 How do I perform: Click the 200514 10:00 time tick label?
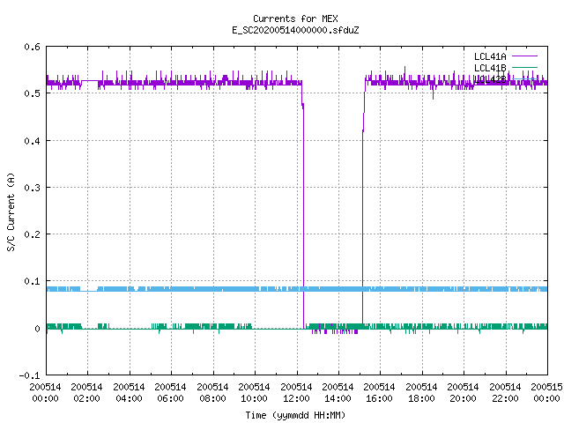pos(254,392)
